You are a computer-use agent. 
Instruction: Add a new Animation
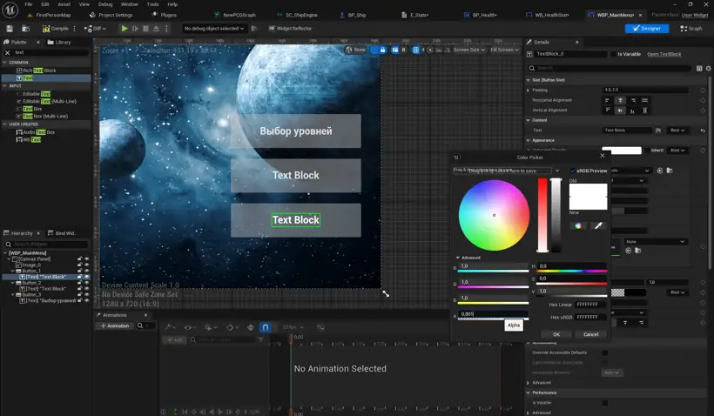click(115, 325)
